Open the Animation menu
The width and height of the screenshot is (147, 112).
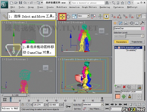tap(74, 7)
